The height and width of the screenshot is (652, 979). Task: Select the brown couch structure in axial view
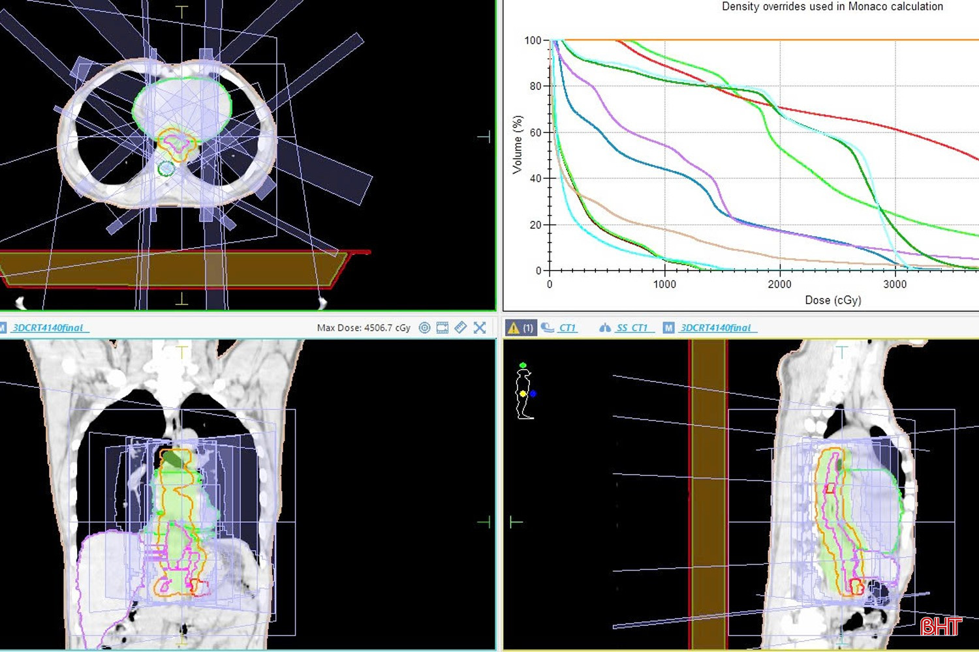[170, 269]
